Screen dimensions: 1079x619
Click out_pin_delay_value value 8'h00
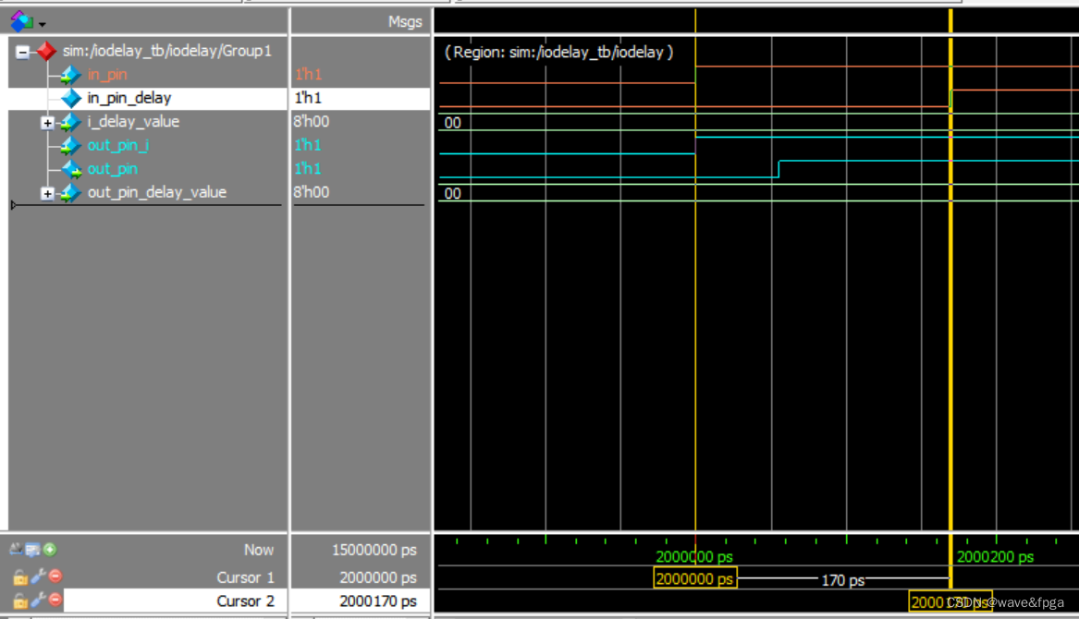311,192
